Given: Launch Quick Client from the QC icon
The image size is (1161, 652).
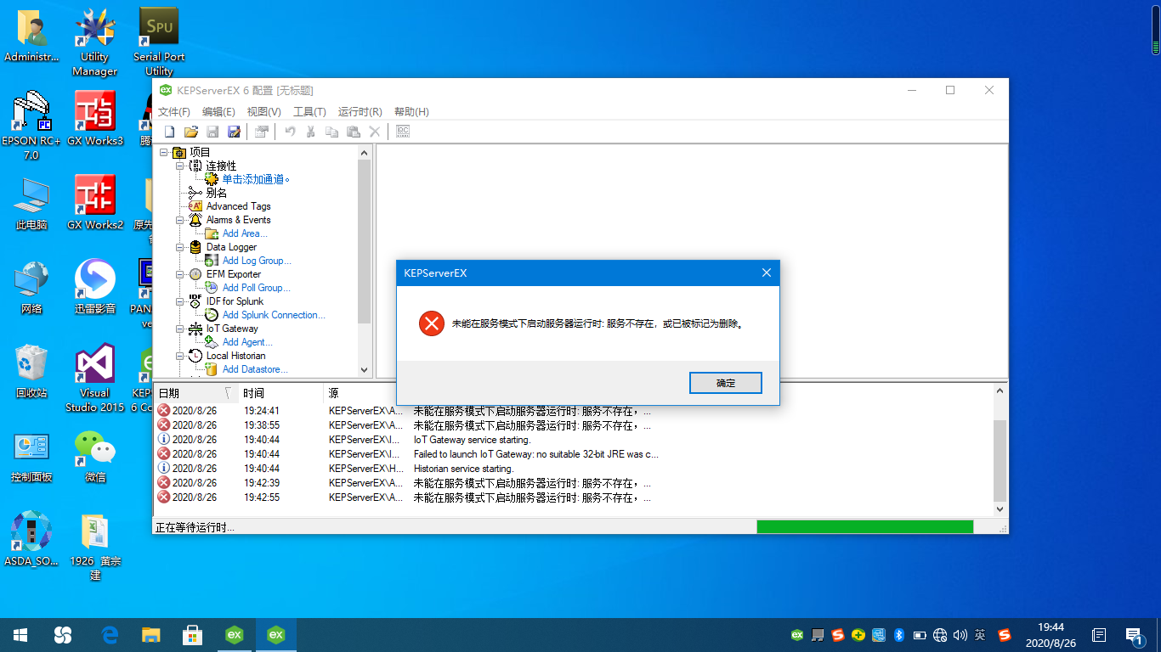Looking at the screenshot, I should [x=403, y=132].
